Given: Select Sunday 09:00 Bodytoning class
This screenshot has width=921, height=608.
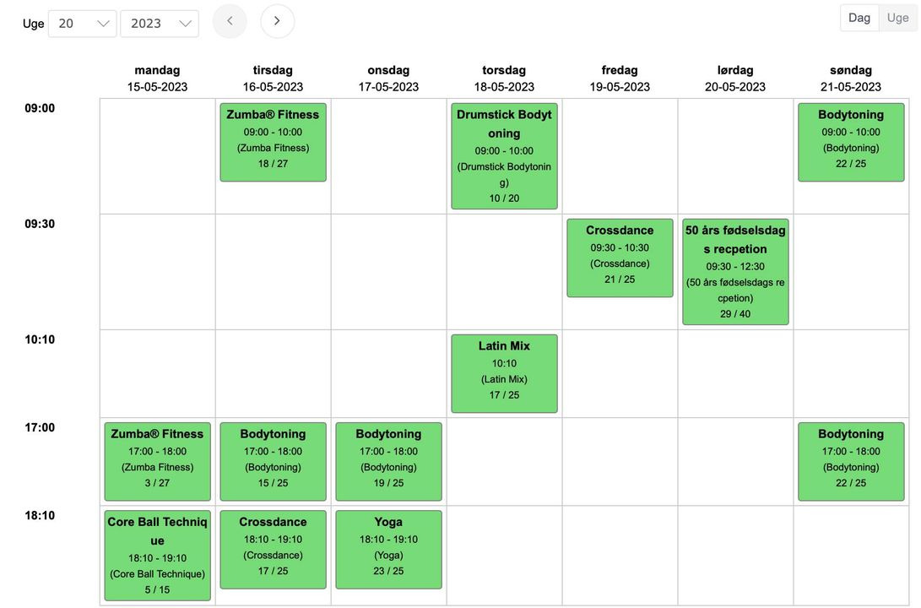Looking at the screenshot, I should coord(851,142).
